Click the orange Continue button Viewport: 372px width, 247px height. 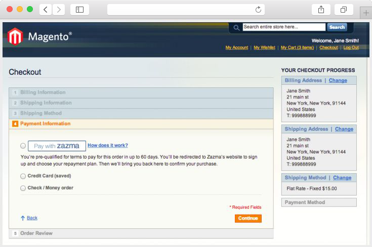pyautogui.click(x=248, y=218)
